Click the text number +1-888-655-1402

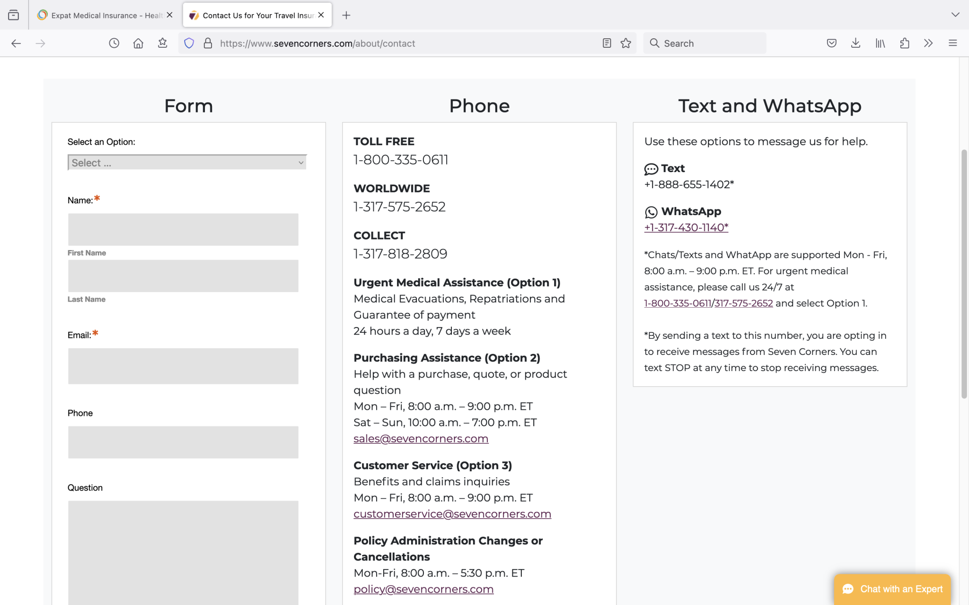coord(689,184)
